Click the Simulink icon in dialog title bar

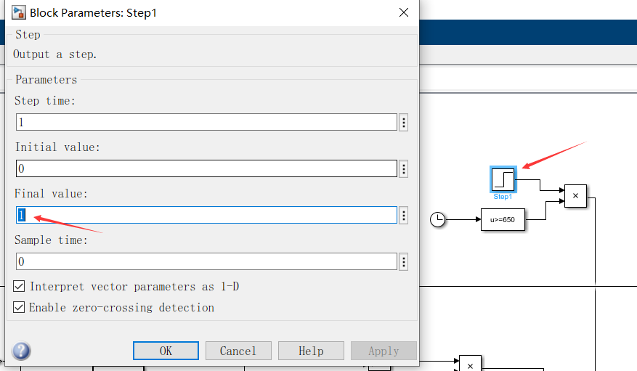pos(18,12)
